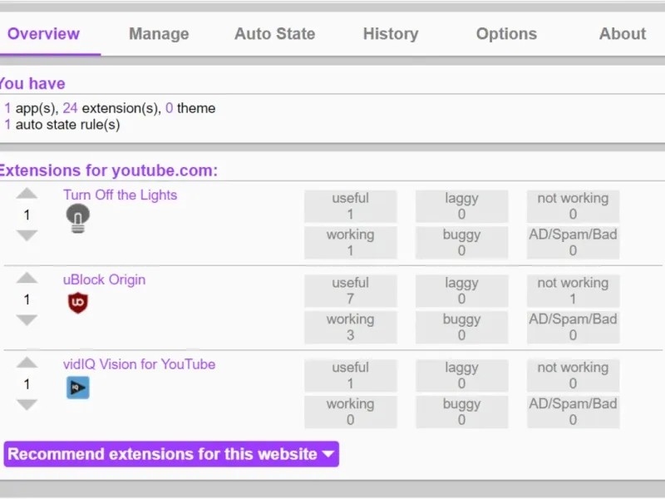This screenshot has width=665, height=499.
Task: Open the vidIQ Vision for YouTube link
Action: tap(139, 364)
